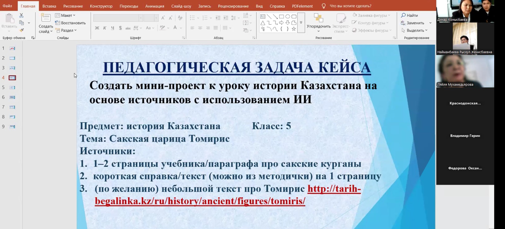Switch to the Вставка tab
The height and width of the screenshot is (229, 505).
pyautogui.click(x=49, y=6)
